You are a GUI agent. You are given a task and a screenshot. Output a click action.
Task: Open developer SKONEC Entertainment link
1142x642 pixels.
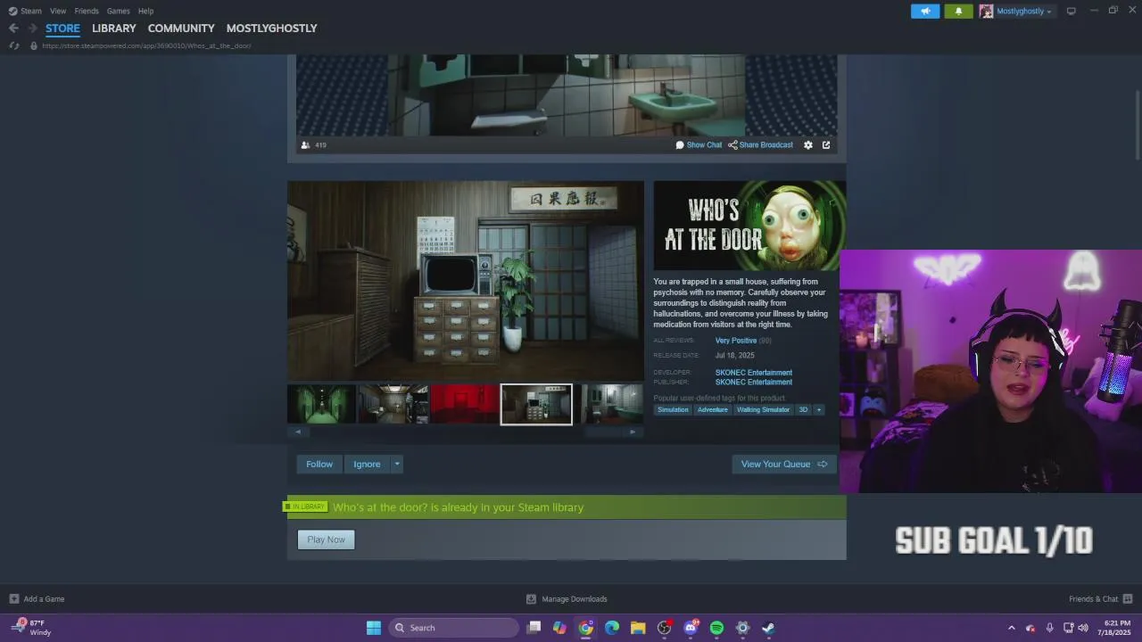click(x=754, y=373)
